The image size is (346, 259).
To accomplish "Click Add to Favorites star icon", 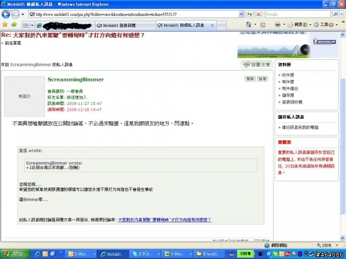I will pyautogui.click(x=14, y=24).
